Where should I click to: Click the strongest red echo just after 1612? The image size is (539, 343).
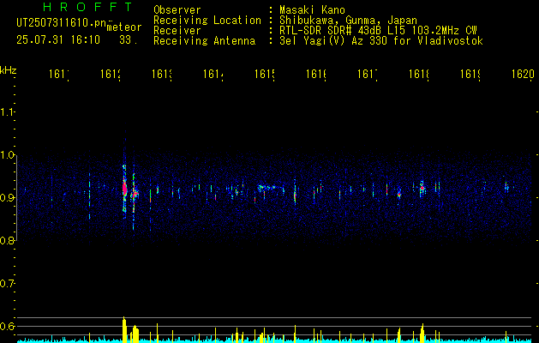coord(125,189)
